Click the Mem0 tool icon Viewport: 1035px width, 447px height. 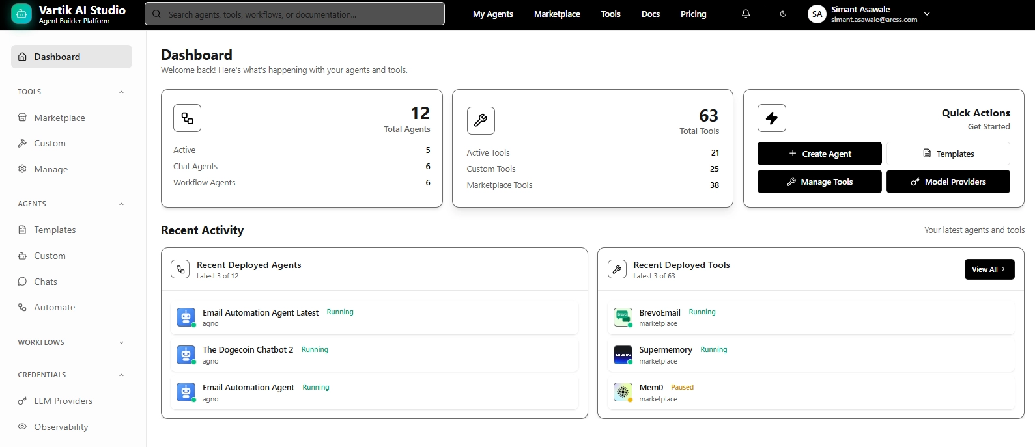point(623,392)
